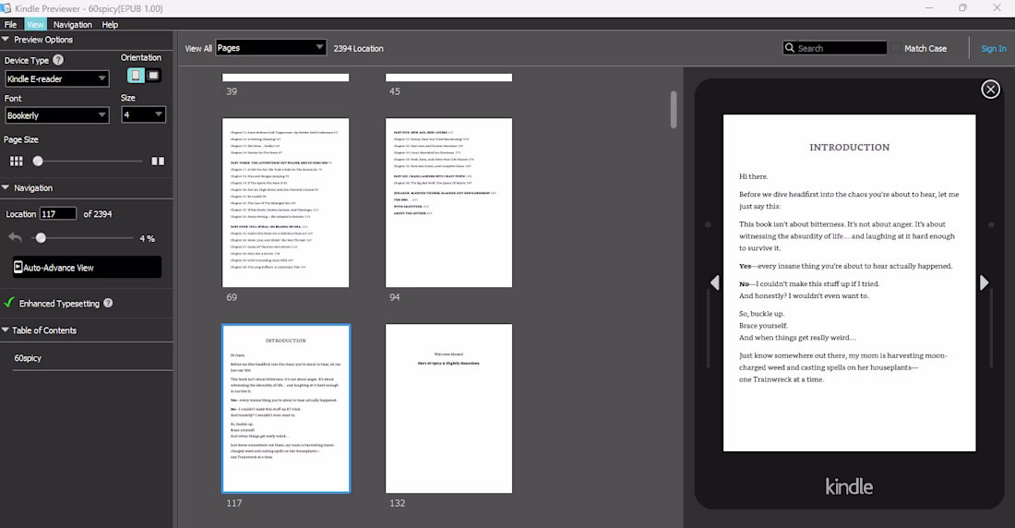Click the Sign In link
This screenshot has height=528, width=1015.
click(994, 48)
